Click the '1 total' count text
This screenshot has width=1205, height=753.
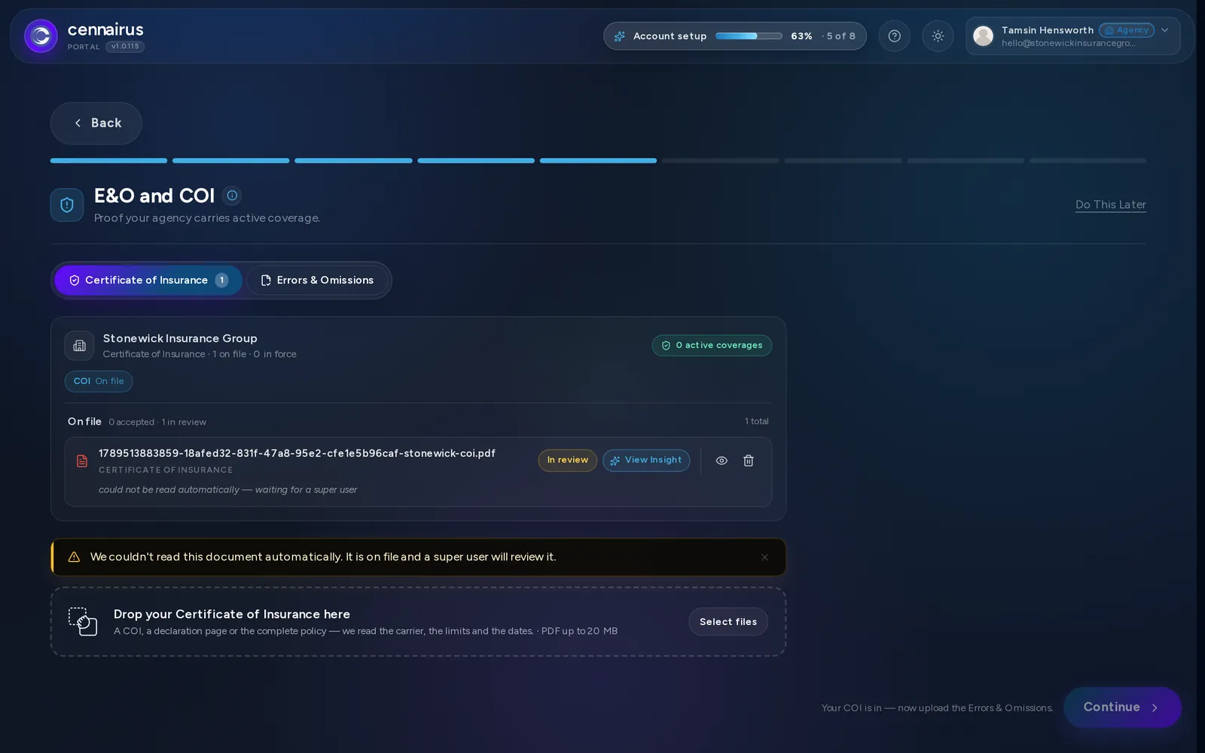click(757, 422)
